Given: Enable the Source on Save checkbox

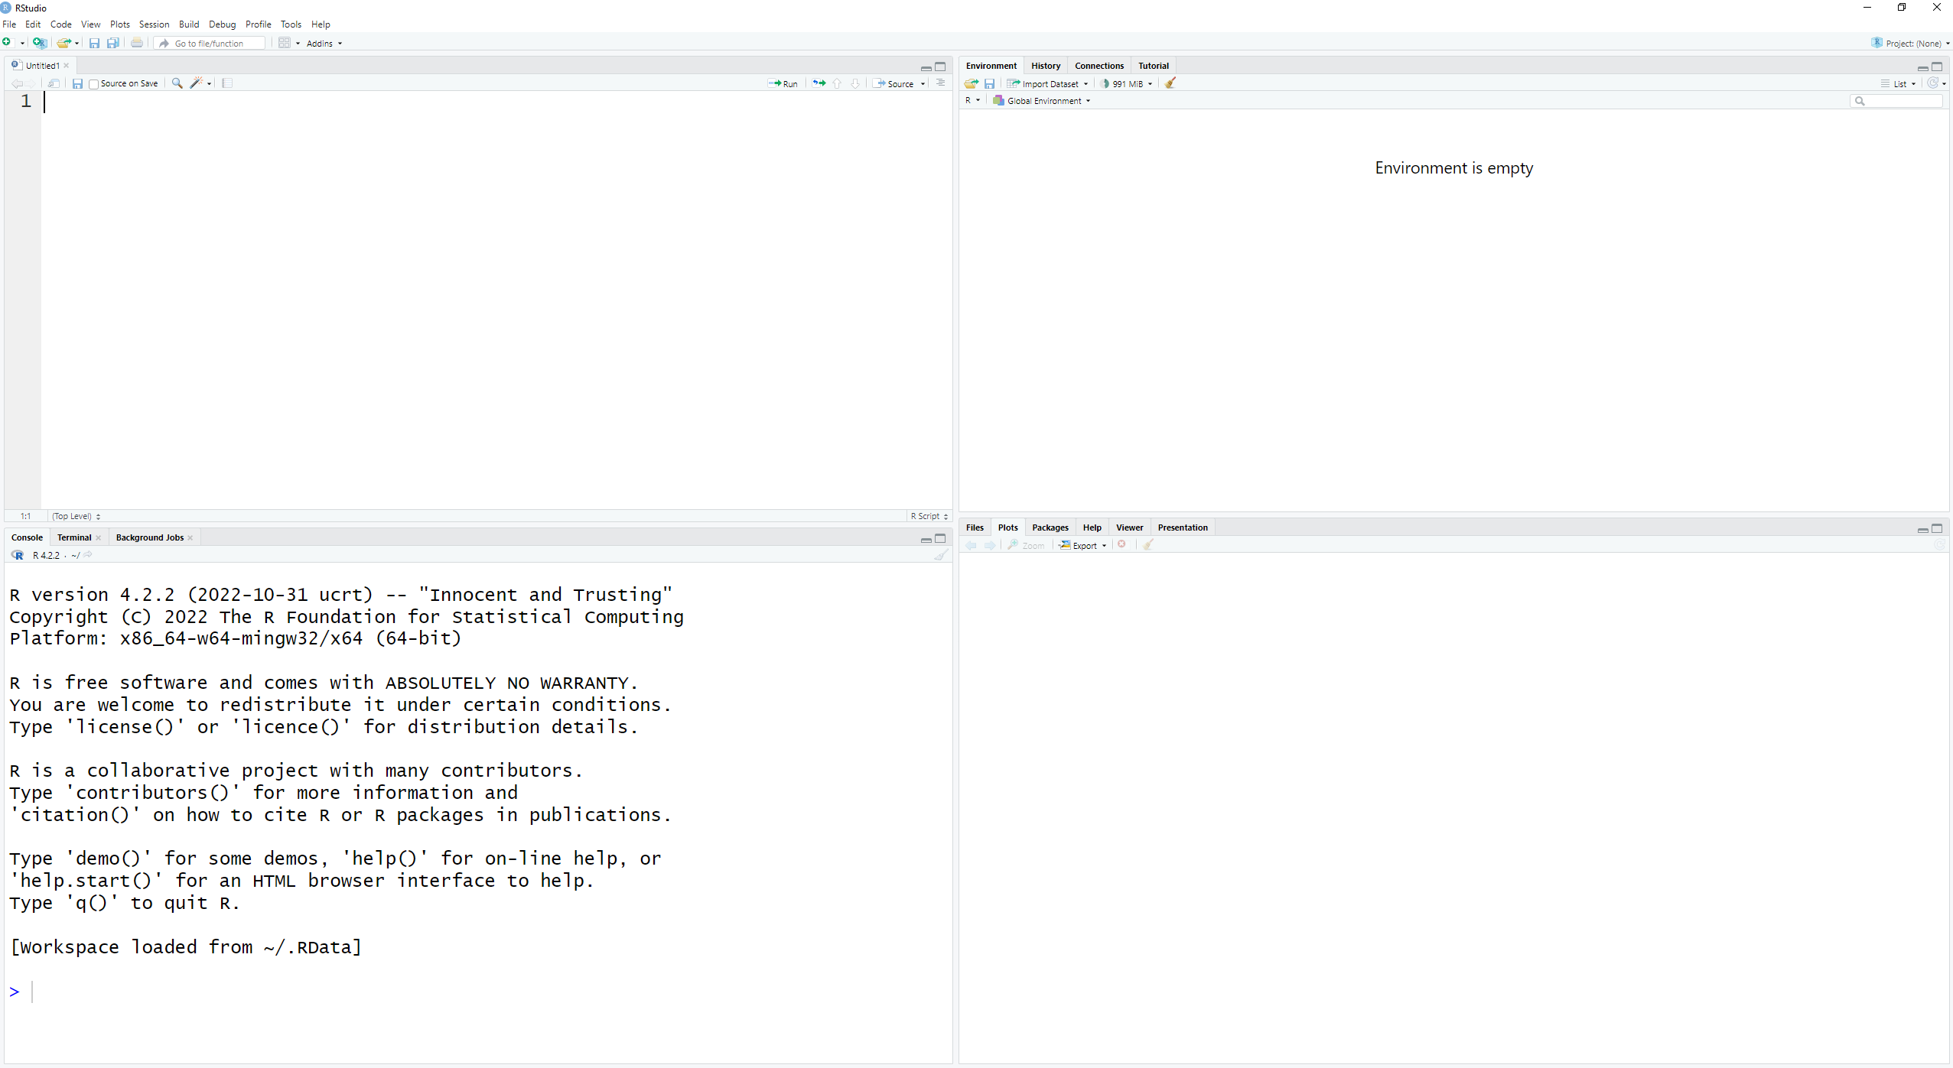Looking at the screenshot, I should tap(93, 84).
